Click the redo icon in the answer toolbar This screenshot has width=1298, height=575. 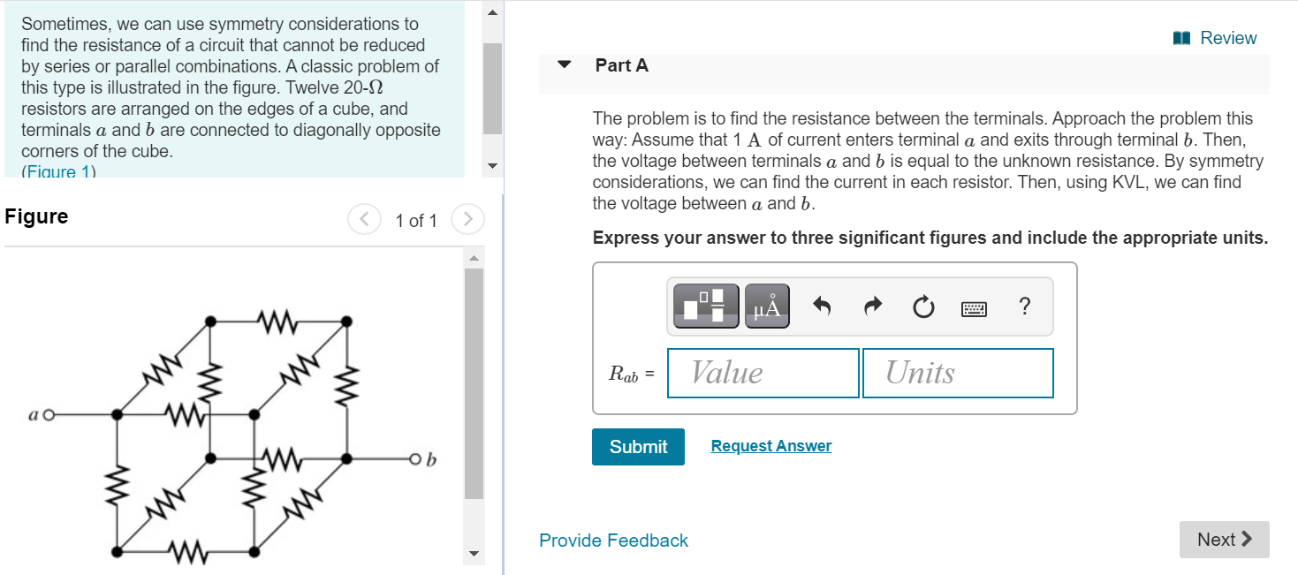(x=871, y=305)
